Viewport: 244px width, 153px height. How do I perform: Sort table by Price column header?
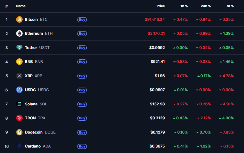[161, 6]
